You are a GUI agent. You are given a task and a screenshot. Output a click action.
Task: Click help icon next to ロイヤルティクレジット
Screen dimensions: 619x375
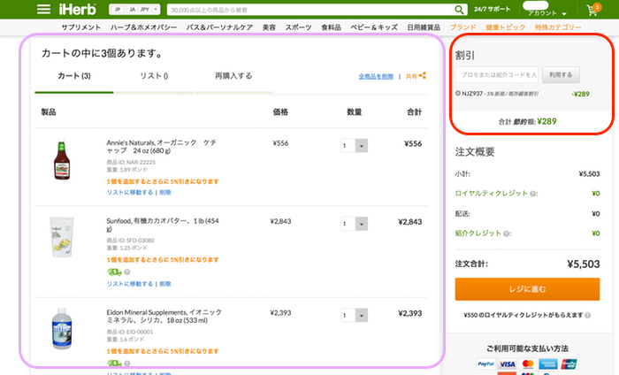coord(533,194)
